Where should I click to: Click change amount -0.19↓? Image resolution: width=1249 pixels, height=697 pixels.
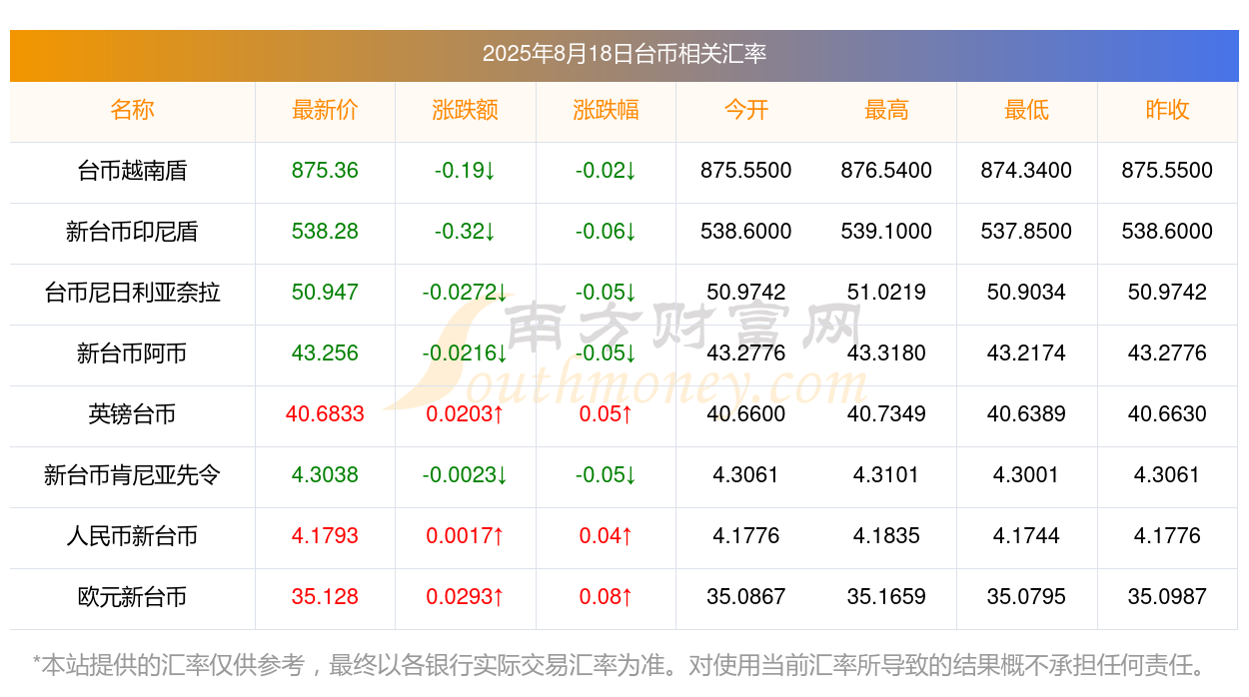[x=465, y=171]
